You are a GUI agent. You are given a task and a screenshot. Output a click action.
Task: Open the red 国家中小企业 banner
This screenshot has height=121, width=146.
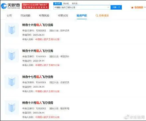pyautogui.click(x=35, y=6)
